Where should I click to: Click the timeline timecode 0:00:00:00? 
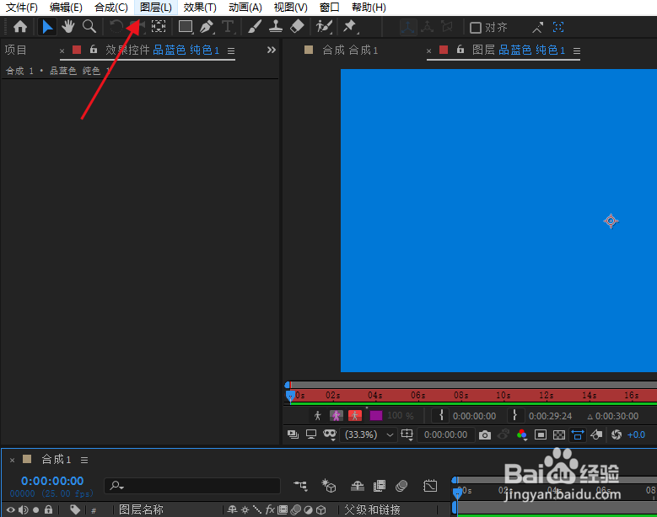(52, 481)
